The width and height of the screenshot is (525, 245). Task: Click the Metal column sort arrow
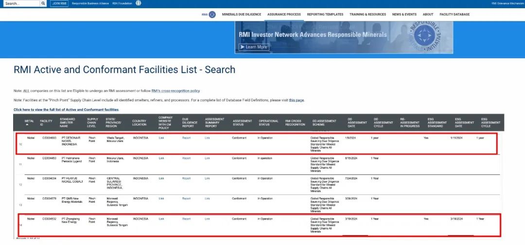27,124
